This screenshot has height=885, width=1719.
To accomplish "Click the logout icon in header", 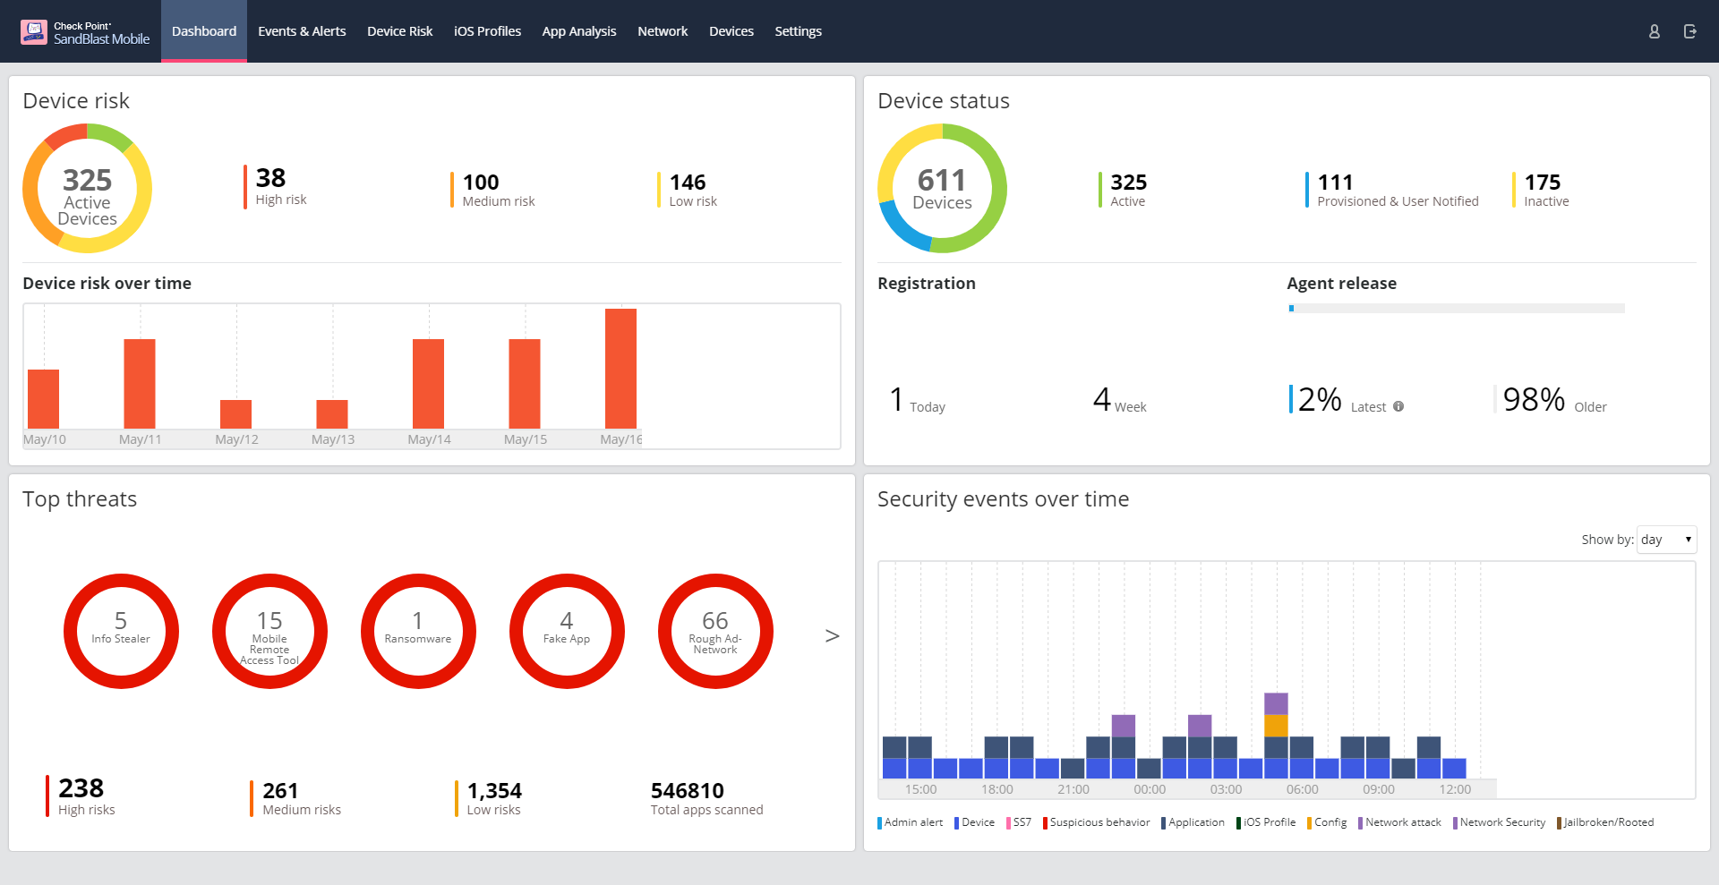I will tap(1689, 31).
